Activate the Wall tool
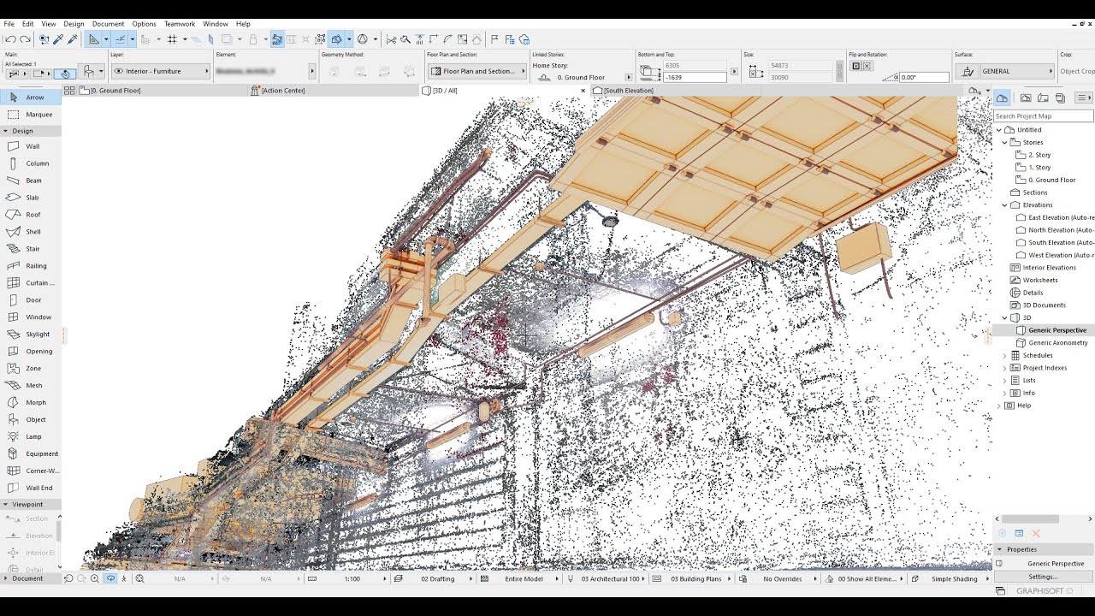The image size is (1095, 616). (31, 146)
